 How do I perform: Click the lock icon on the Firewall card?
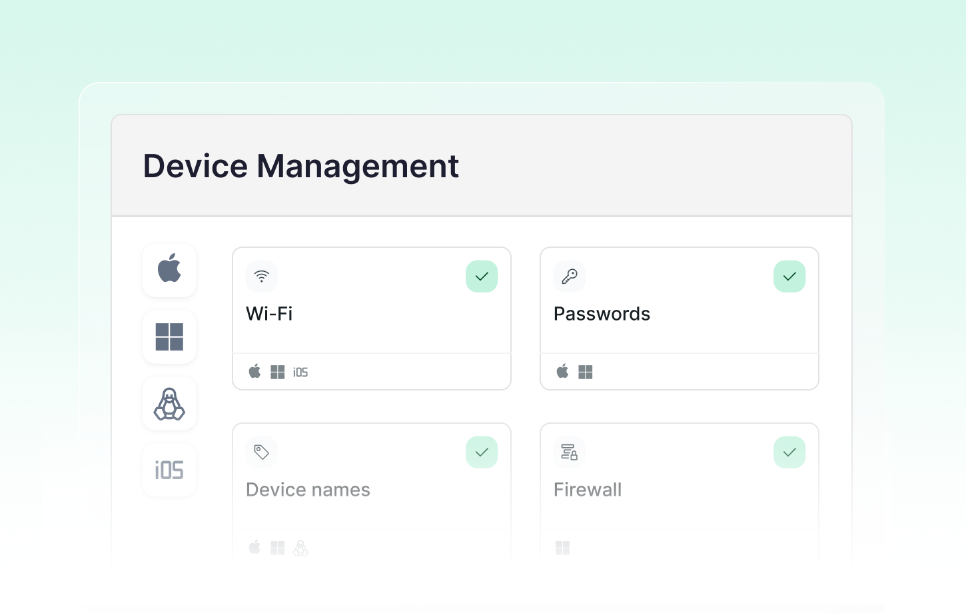(x=569, y=452)
